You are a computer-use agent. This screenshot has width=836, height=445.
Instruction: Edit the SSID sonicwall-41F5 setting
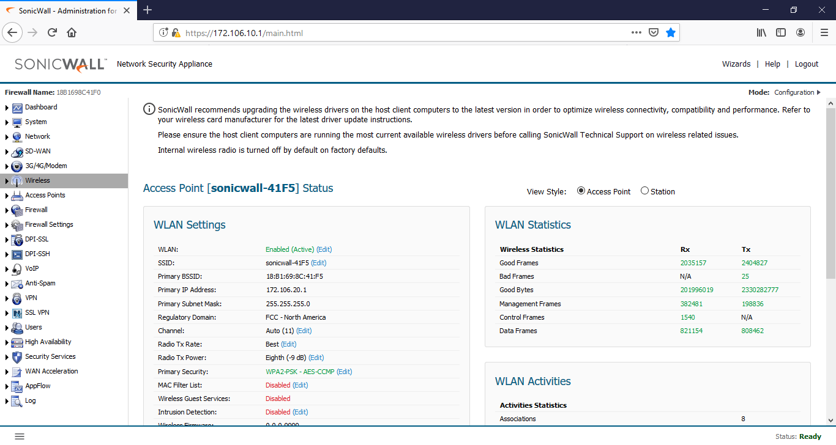(x=319, y=263)
